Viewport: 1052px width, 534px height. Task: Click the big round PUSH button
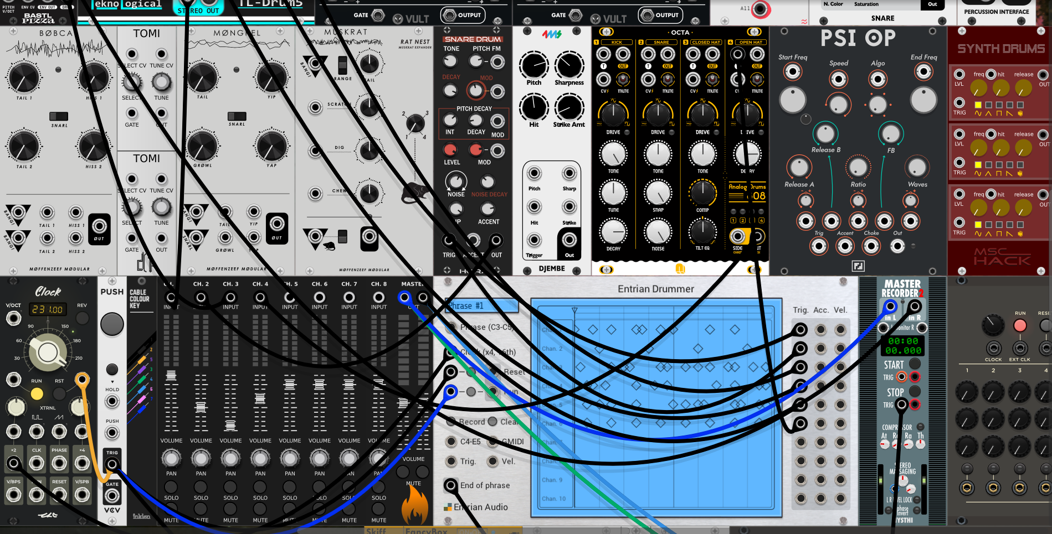click(112, 324)
